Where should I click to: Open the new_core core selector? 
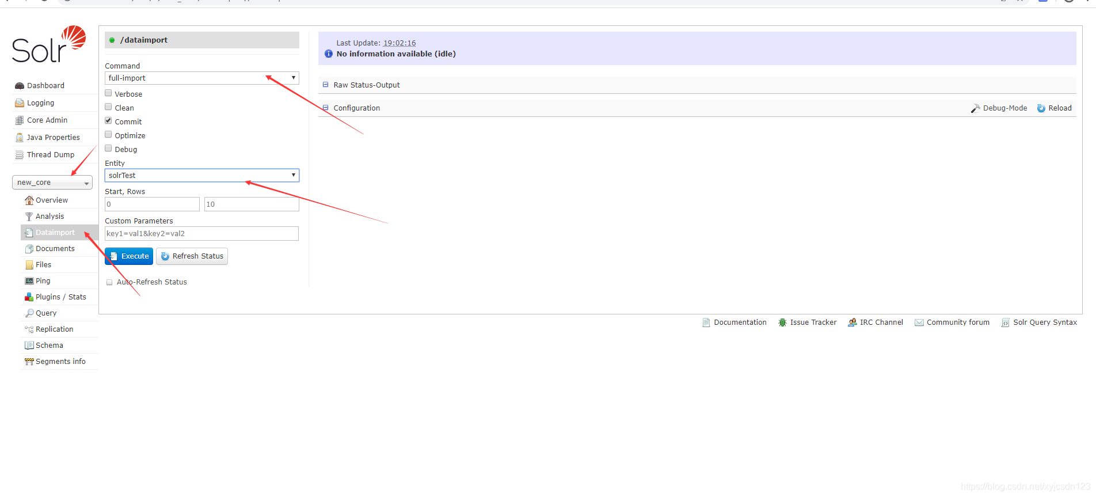(x=52, y=183)
